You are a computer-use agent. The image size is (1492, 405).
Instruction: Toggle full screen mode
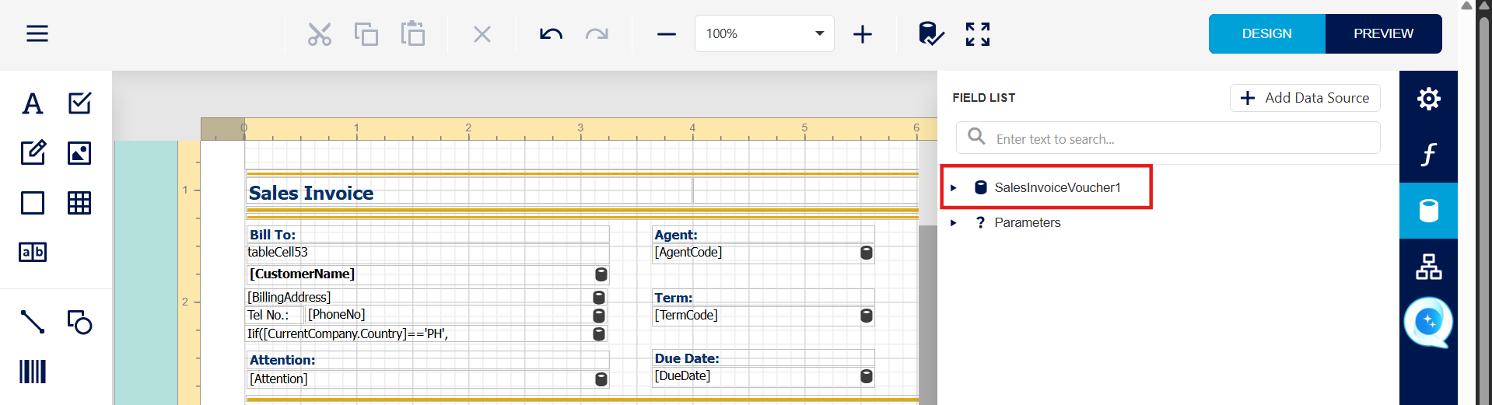(978, 34)
